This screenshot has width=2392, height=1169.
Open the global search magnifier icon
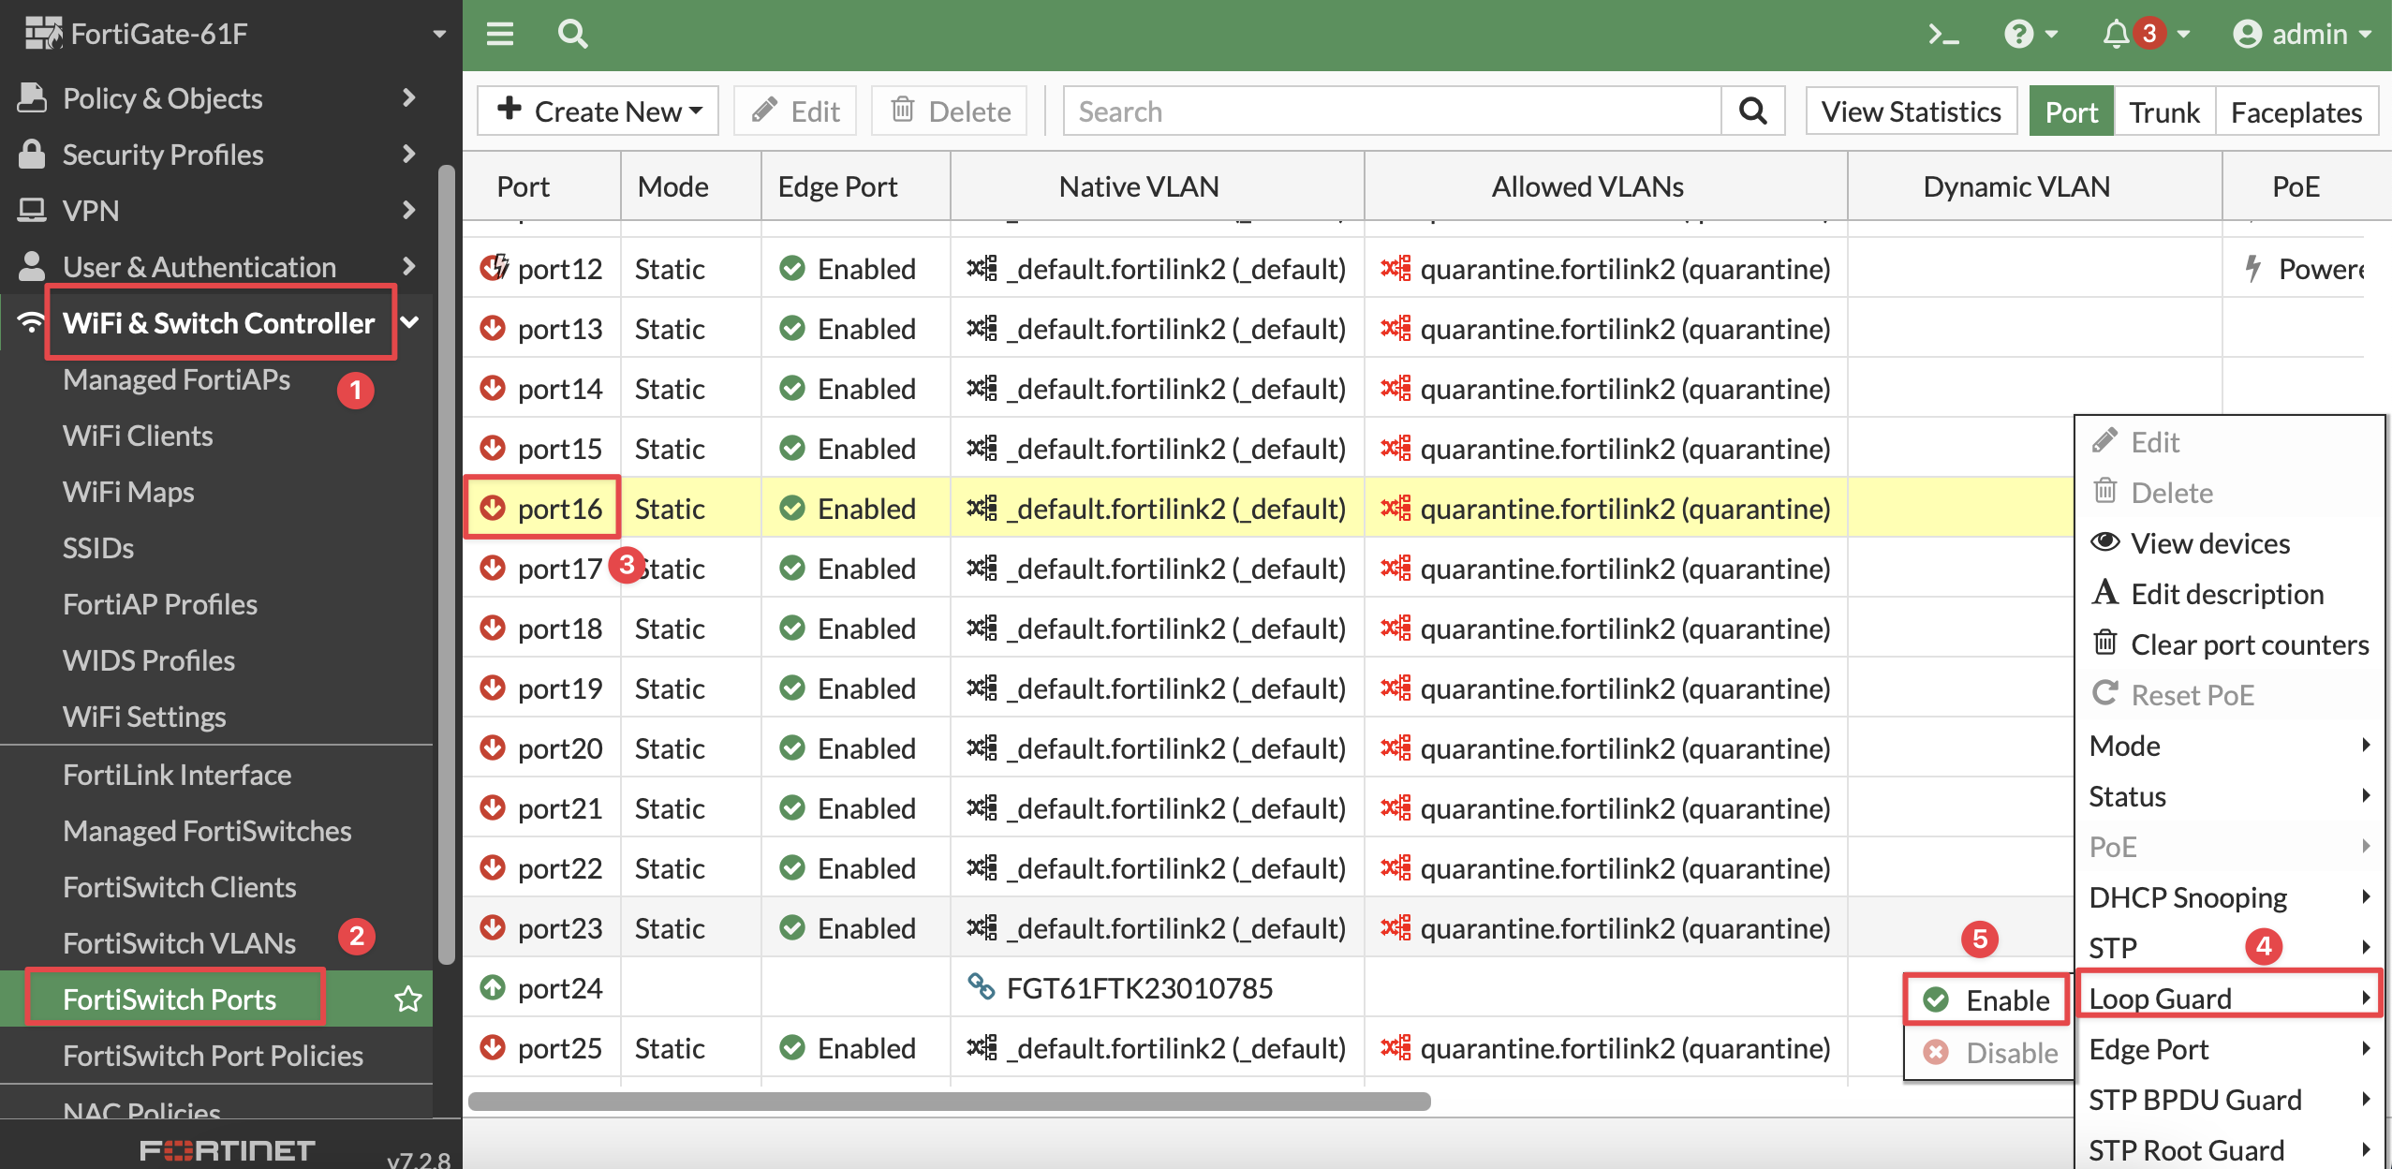point(572,35)
